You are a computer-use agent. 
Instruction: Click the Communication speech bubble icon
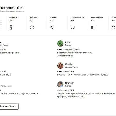click(73, 27)
